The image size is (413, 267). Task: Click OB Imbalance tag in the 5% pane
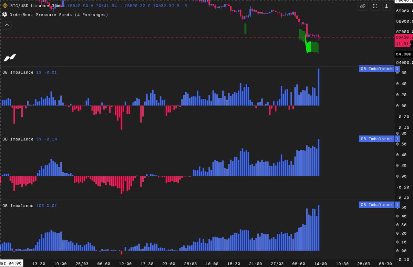pyautogui.click(x=376, y=139)
